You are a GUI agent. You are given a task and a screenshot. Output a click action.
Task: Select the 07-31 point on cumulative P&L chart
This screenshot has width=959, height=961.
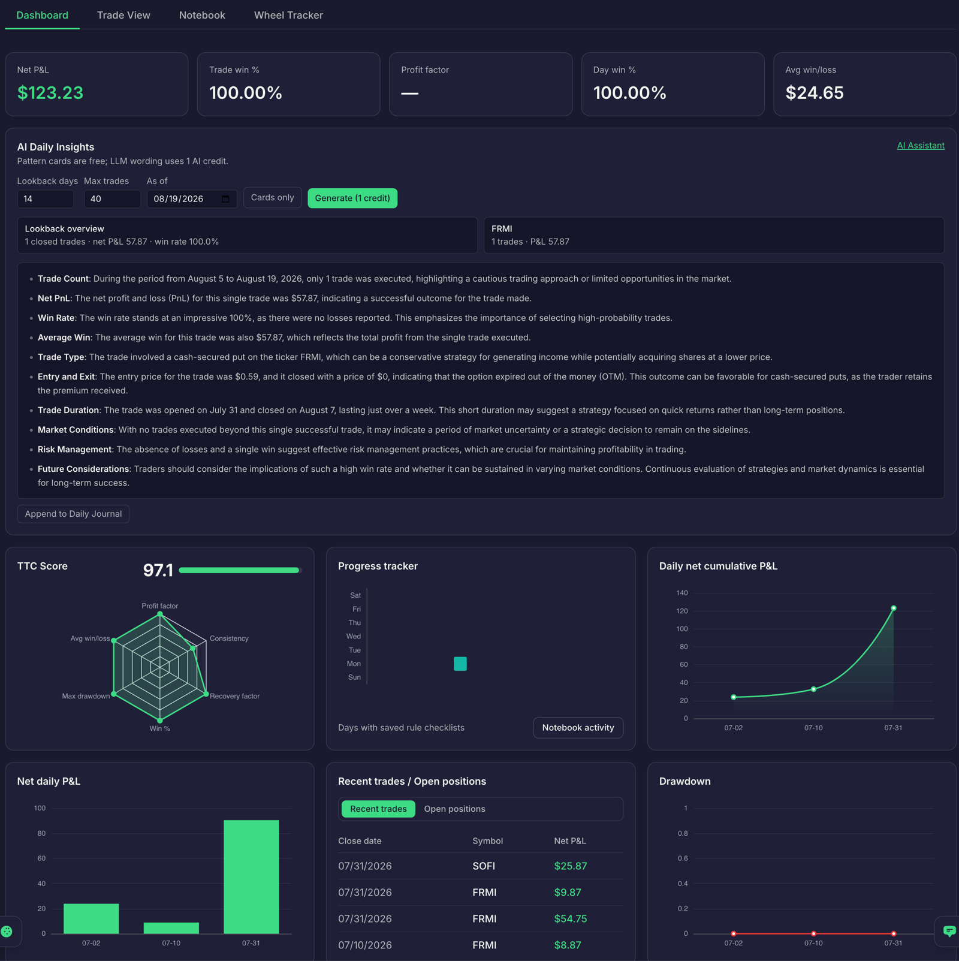pos(893,608)
